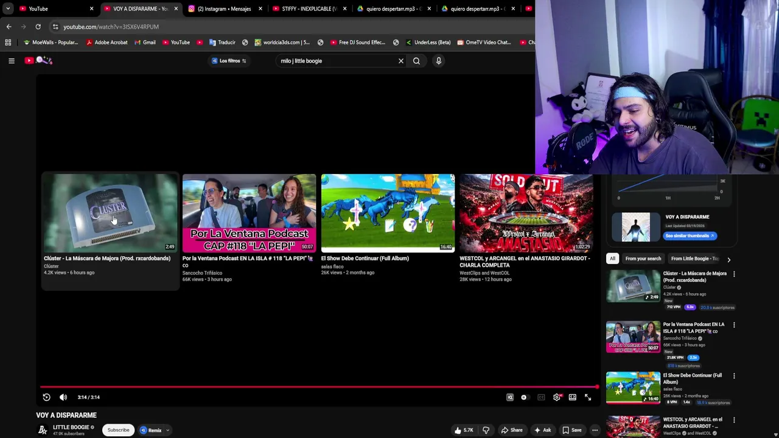This screenshot has width=779, height=438.
Task: Open options for sidebar Clúster video
Action: click(x=734, y=274)
